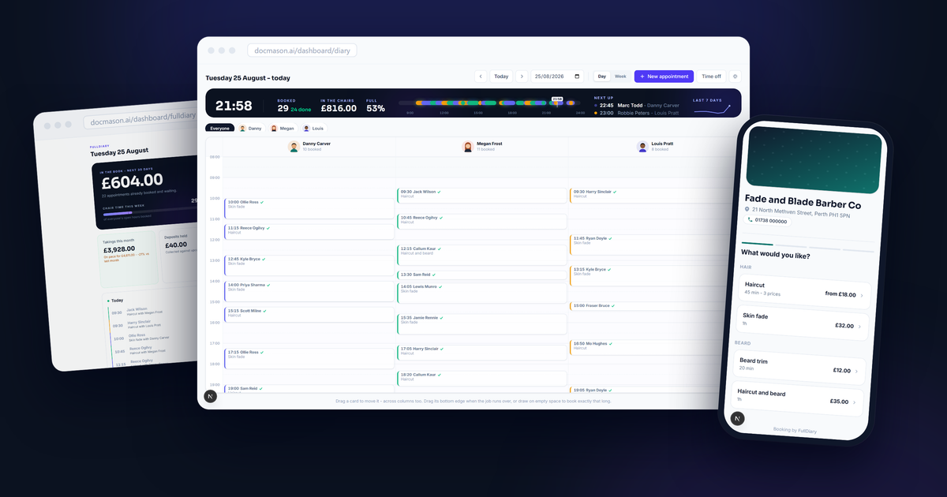
Task: Go to next day with right chevron
Action: pos(522,77)
